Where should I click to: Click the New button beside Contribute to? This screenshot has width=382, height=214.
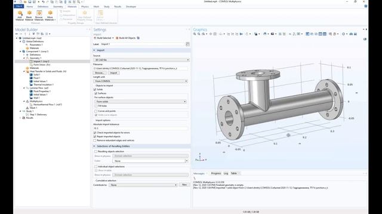point(184,185)
